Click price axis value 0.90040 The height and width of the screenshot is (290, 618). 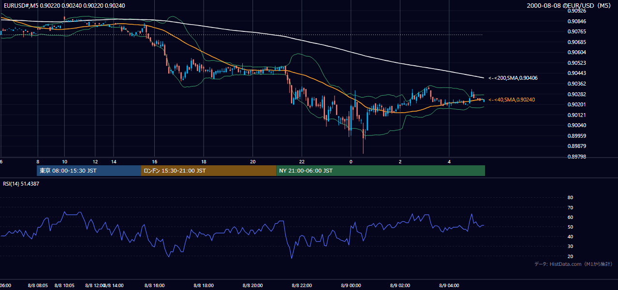(577, 125)
